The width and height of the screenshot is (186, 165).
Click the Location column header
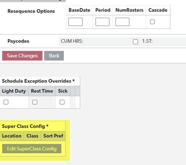[12, 136]
